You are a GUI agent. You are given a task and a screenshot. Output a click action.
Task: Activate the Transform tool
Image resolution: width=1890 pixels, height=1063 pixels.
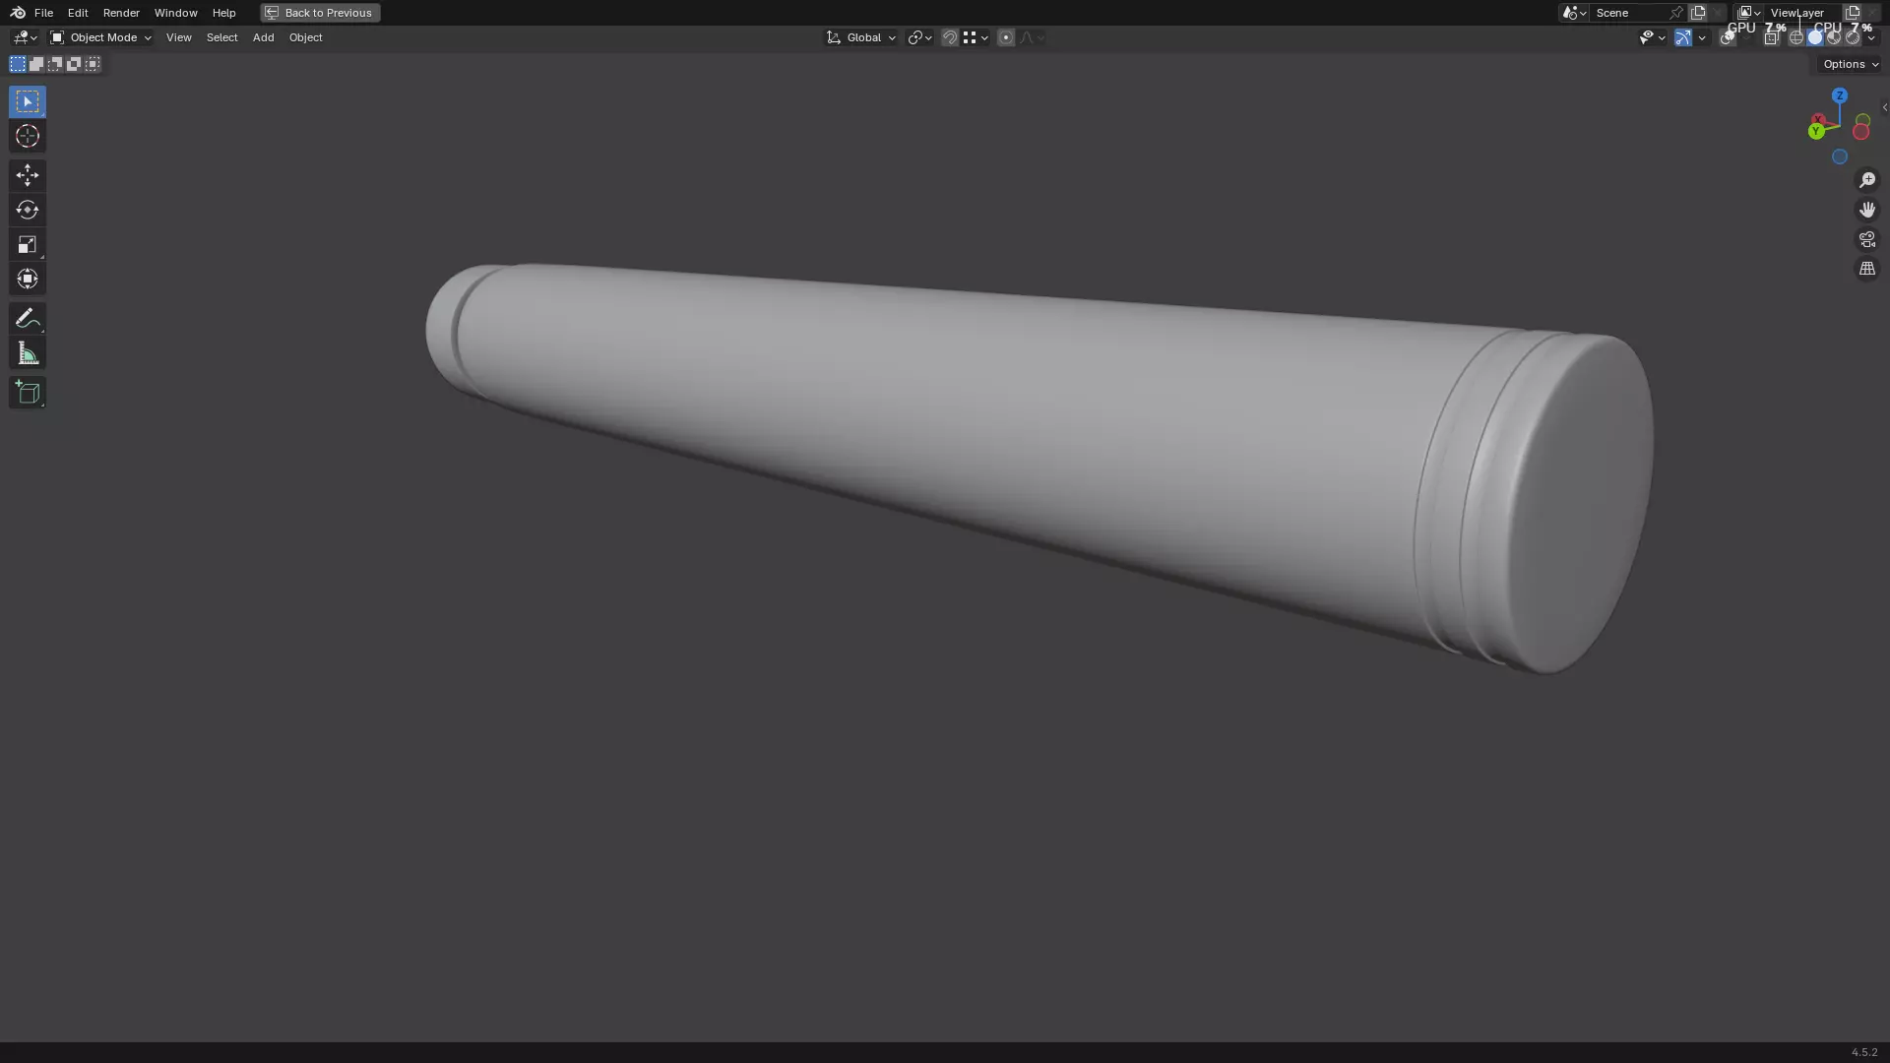(x=28, y=279)
